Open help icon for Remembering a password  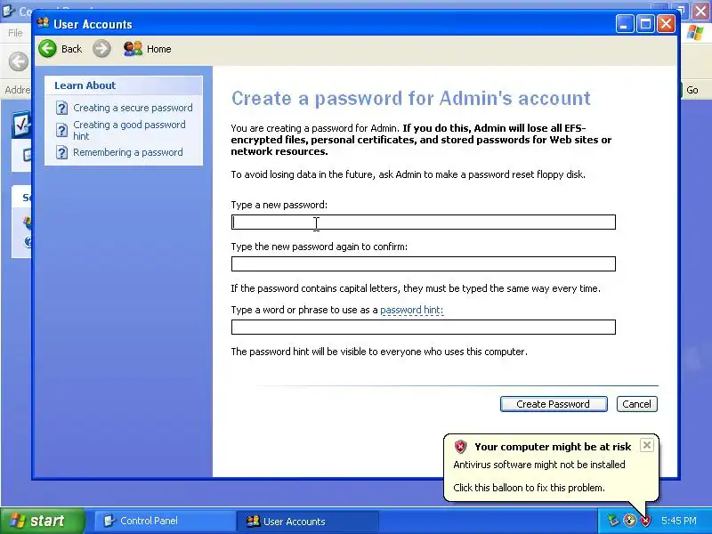coord(61,152)
